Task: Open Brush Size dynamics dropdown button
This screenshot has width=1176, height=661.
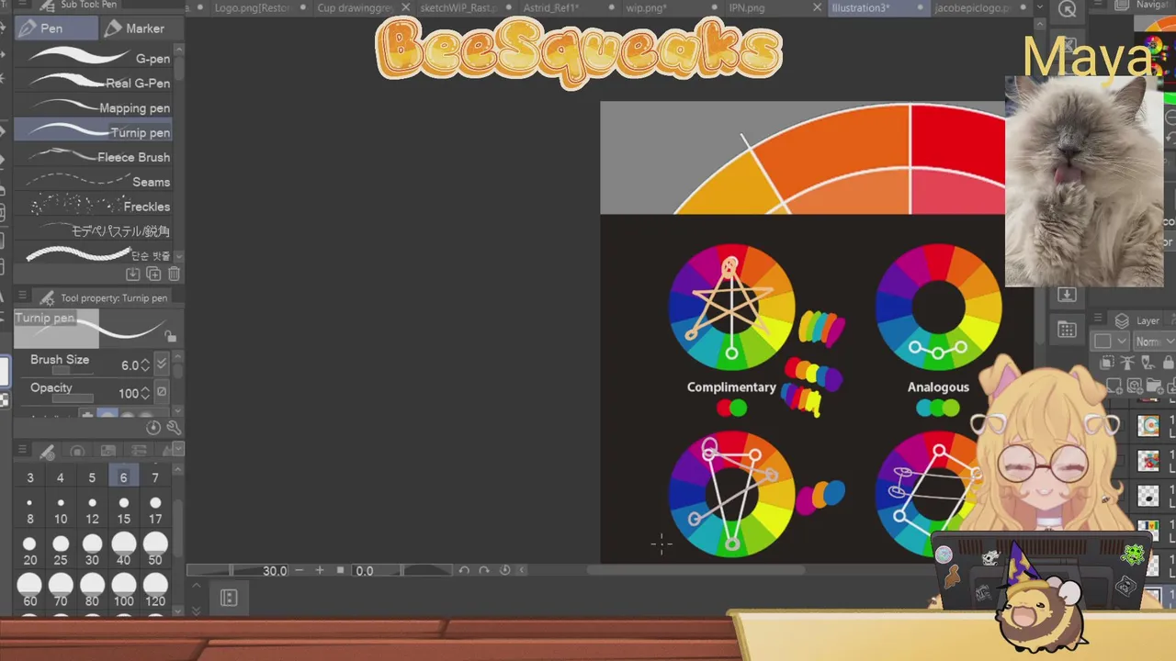Action: 162,364
